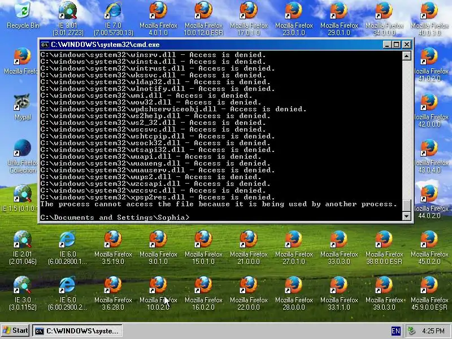This screenshot has height=339, width=452.
Task: Select Mozilla Firefox 17.0.1.0 icon
Action: pyautogui.click(x=249, y=19)
